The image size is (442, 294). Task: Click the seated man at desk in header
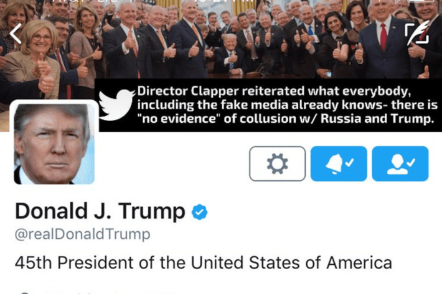[x=229, y=53]
